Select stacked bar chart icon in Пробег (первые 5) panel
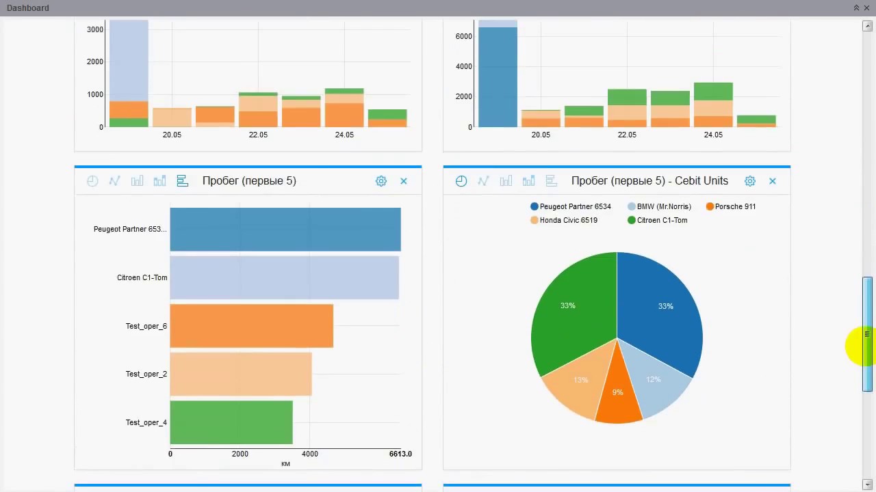876x492 pixels. (160, 181)
